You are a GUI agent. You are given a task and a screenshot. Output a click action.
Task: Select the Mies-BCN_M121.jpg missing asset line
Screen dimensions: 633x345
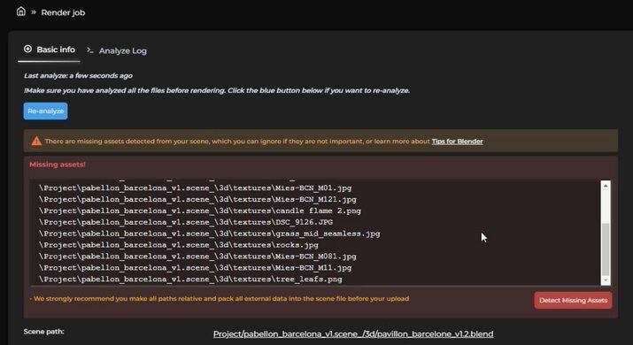tap(197, 199)
